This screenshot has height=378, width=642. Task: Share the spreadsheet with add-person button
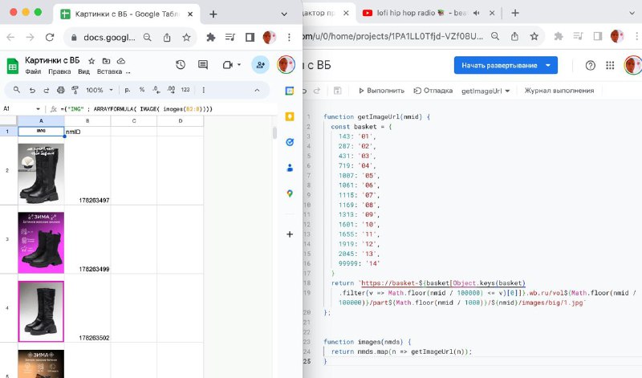click(260, 65)
